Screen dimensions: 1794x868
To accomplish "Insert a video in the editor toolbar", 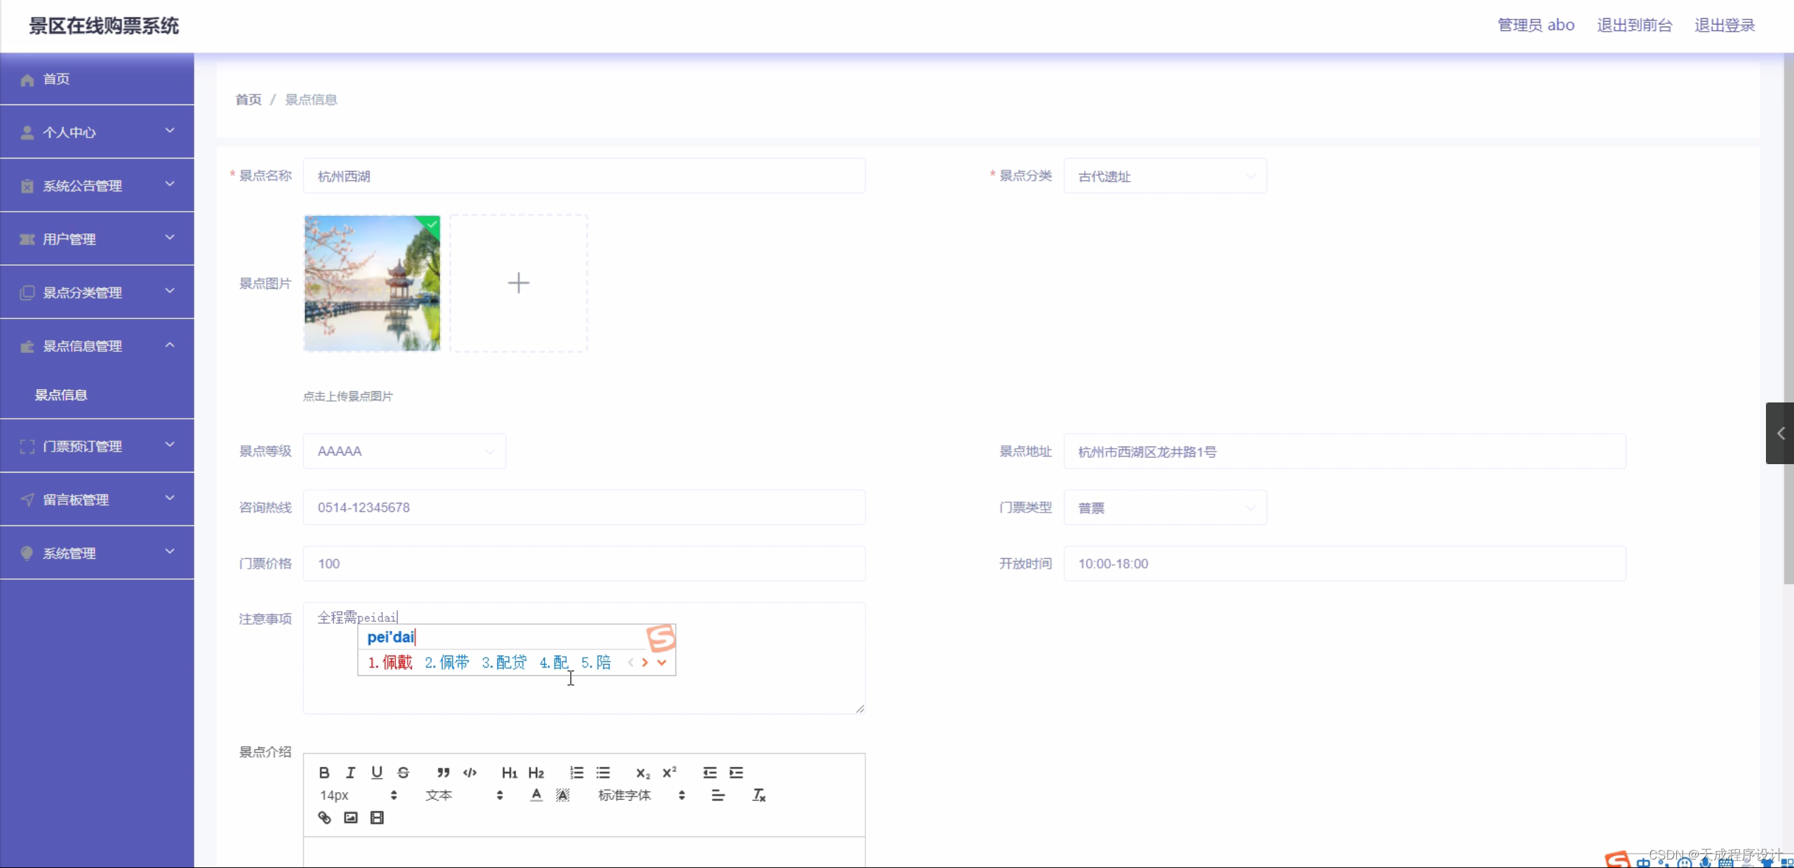I will tap(377, 818).
